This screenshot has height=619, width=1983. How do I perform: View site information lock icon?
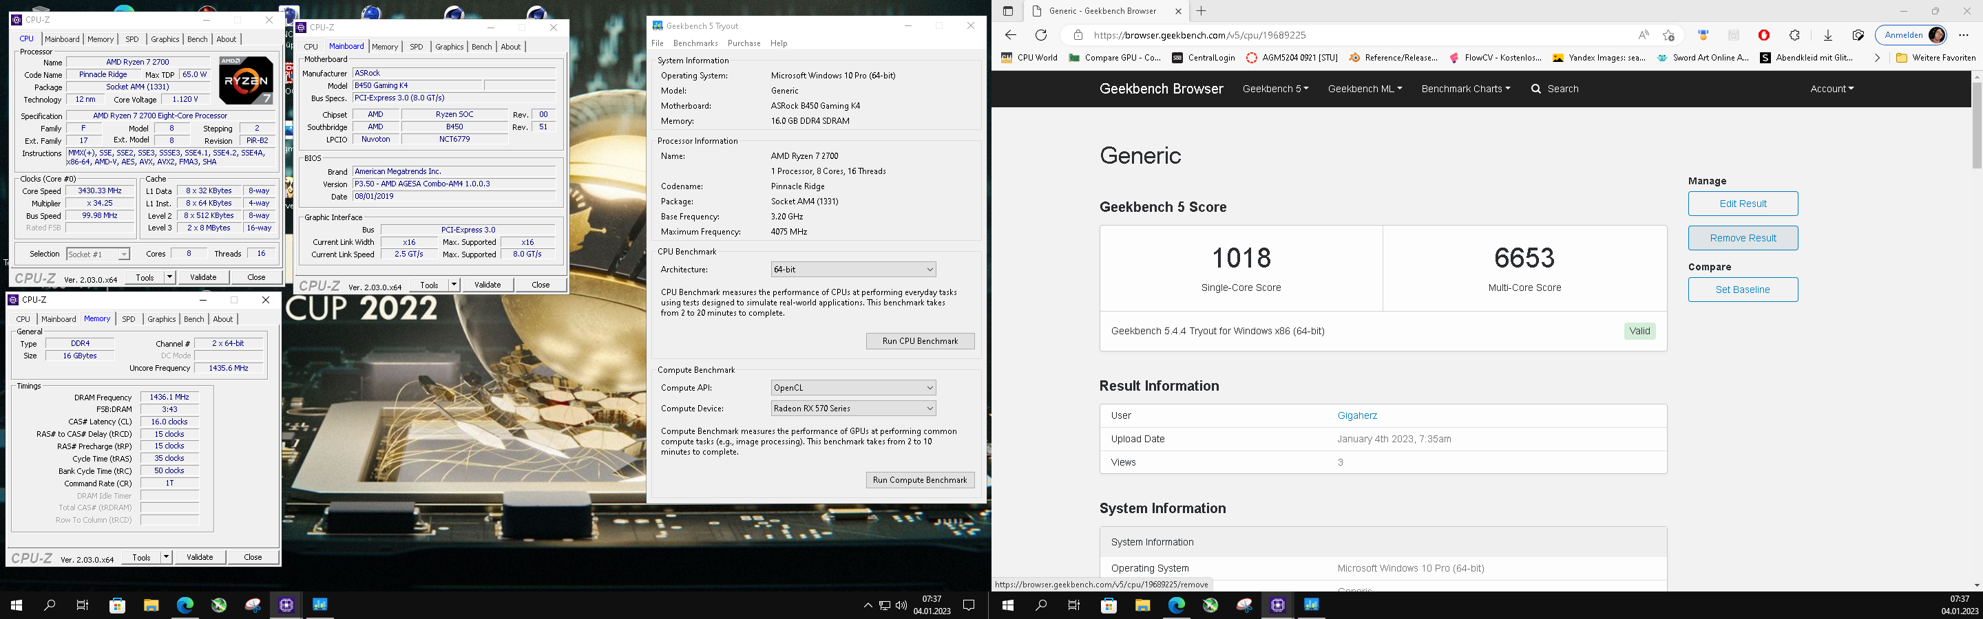click(1078, 34)
